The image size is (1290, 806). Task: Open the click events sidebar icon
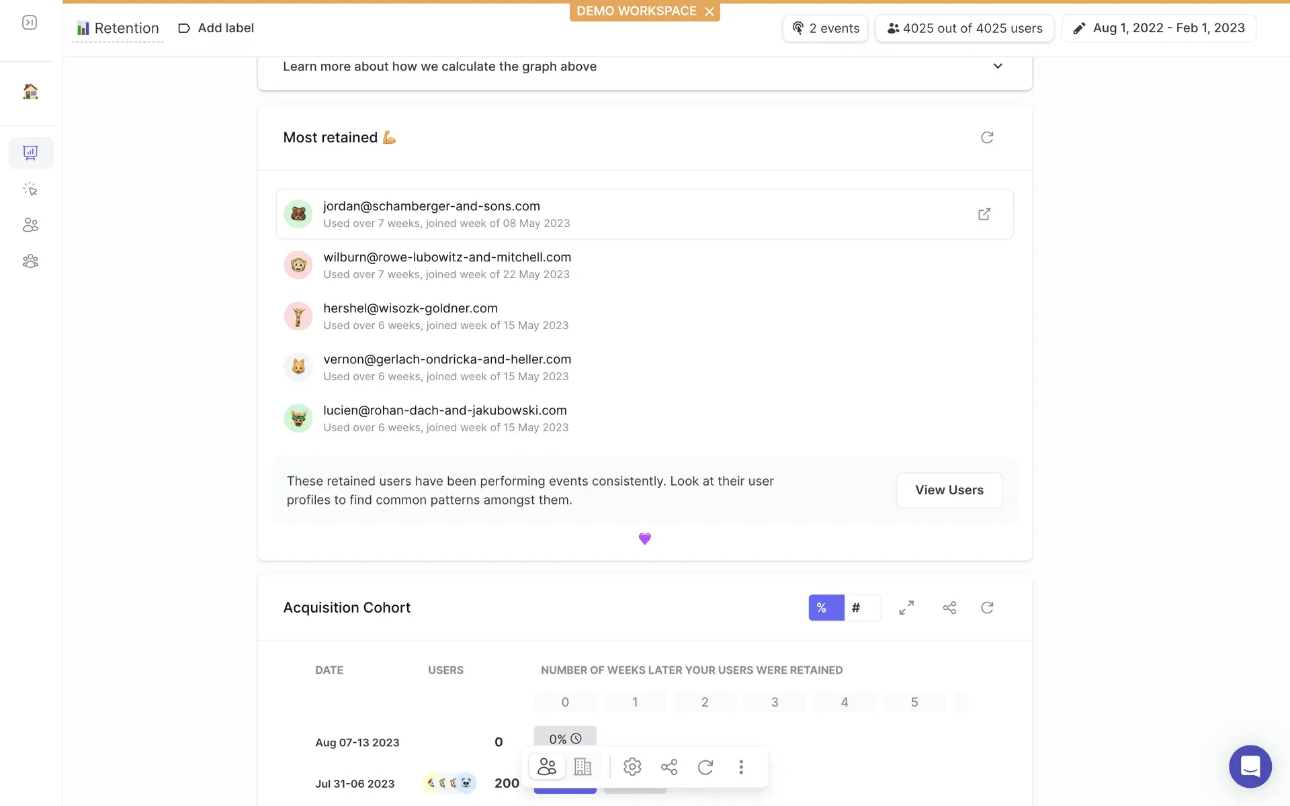click(30, 189)
